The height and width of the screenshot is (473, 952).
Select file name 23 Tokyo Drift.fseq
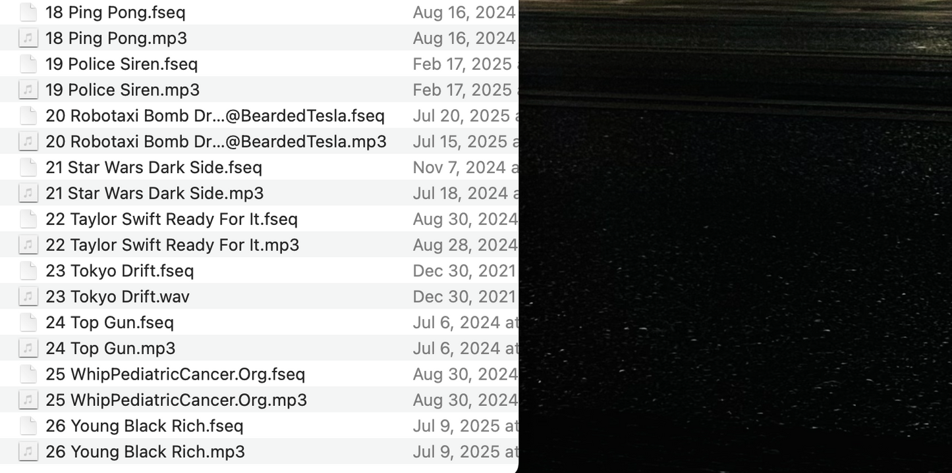coord(120,270)
